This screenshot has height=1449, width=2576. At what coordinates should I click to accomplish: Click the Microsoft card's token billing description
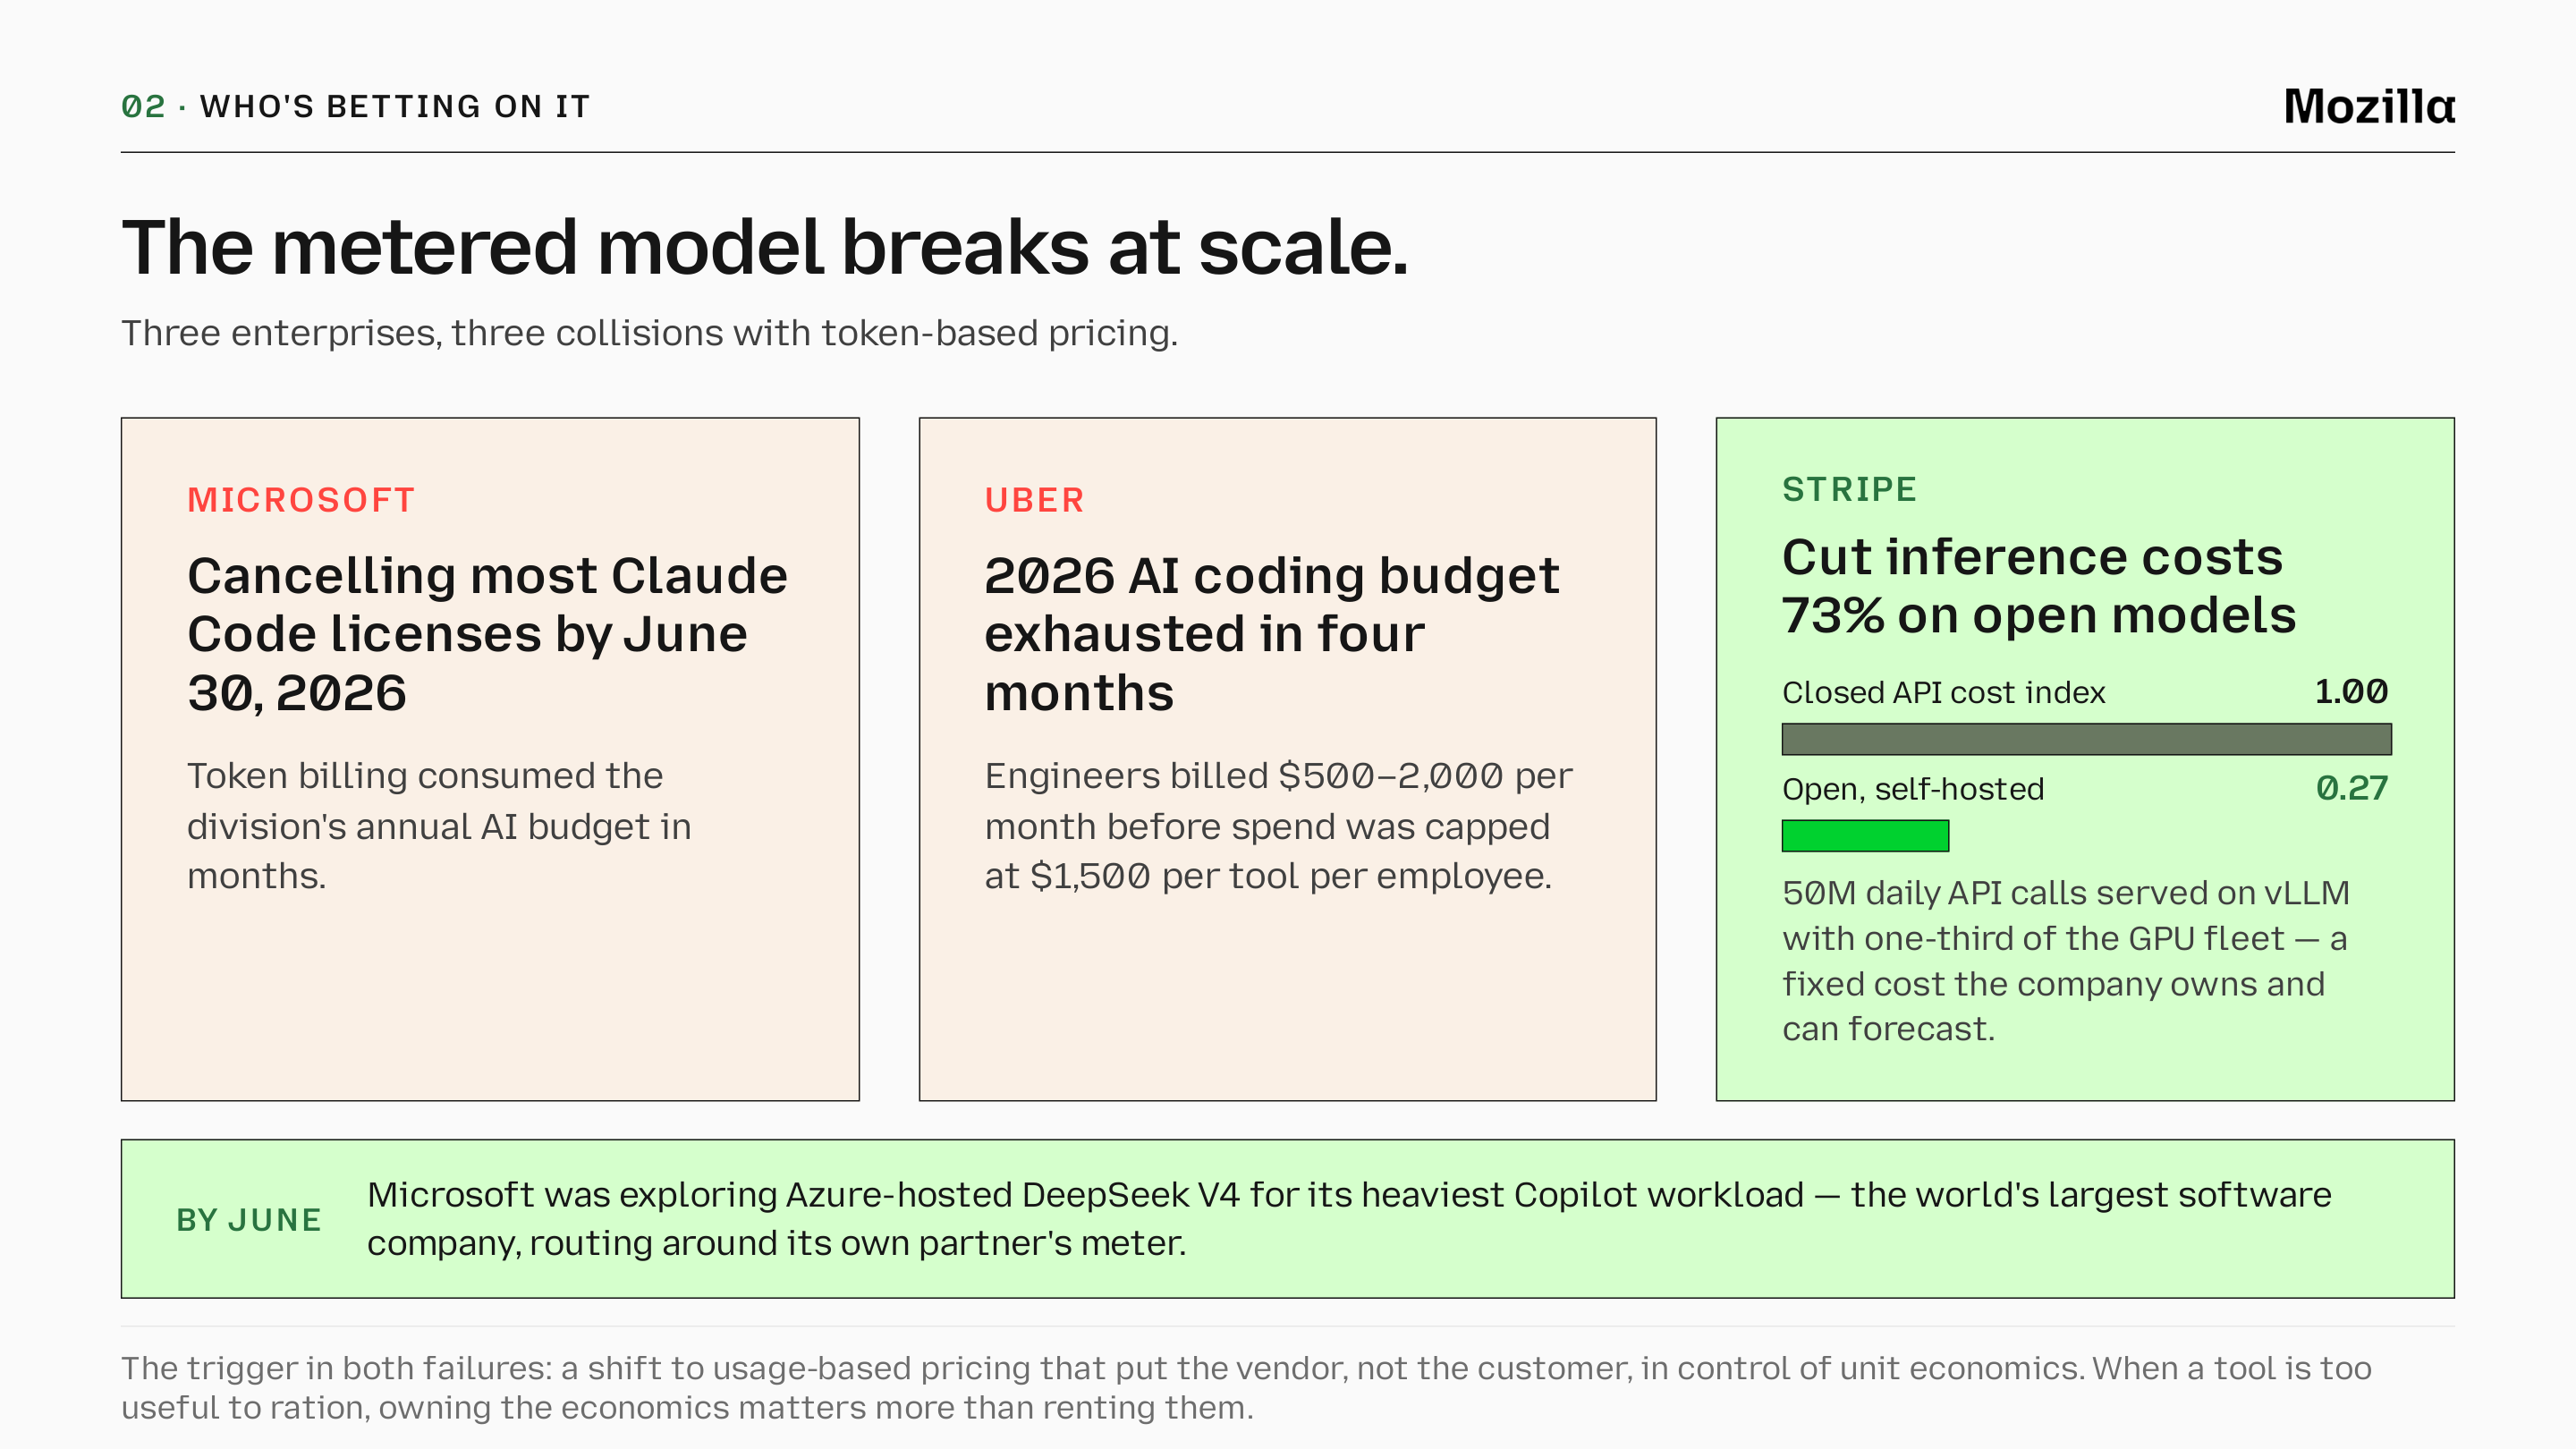point(439,826)
